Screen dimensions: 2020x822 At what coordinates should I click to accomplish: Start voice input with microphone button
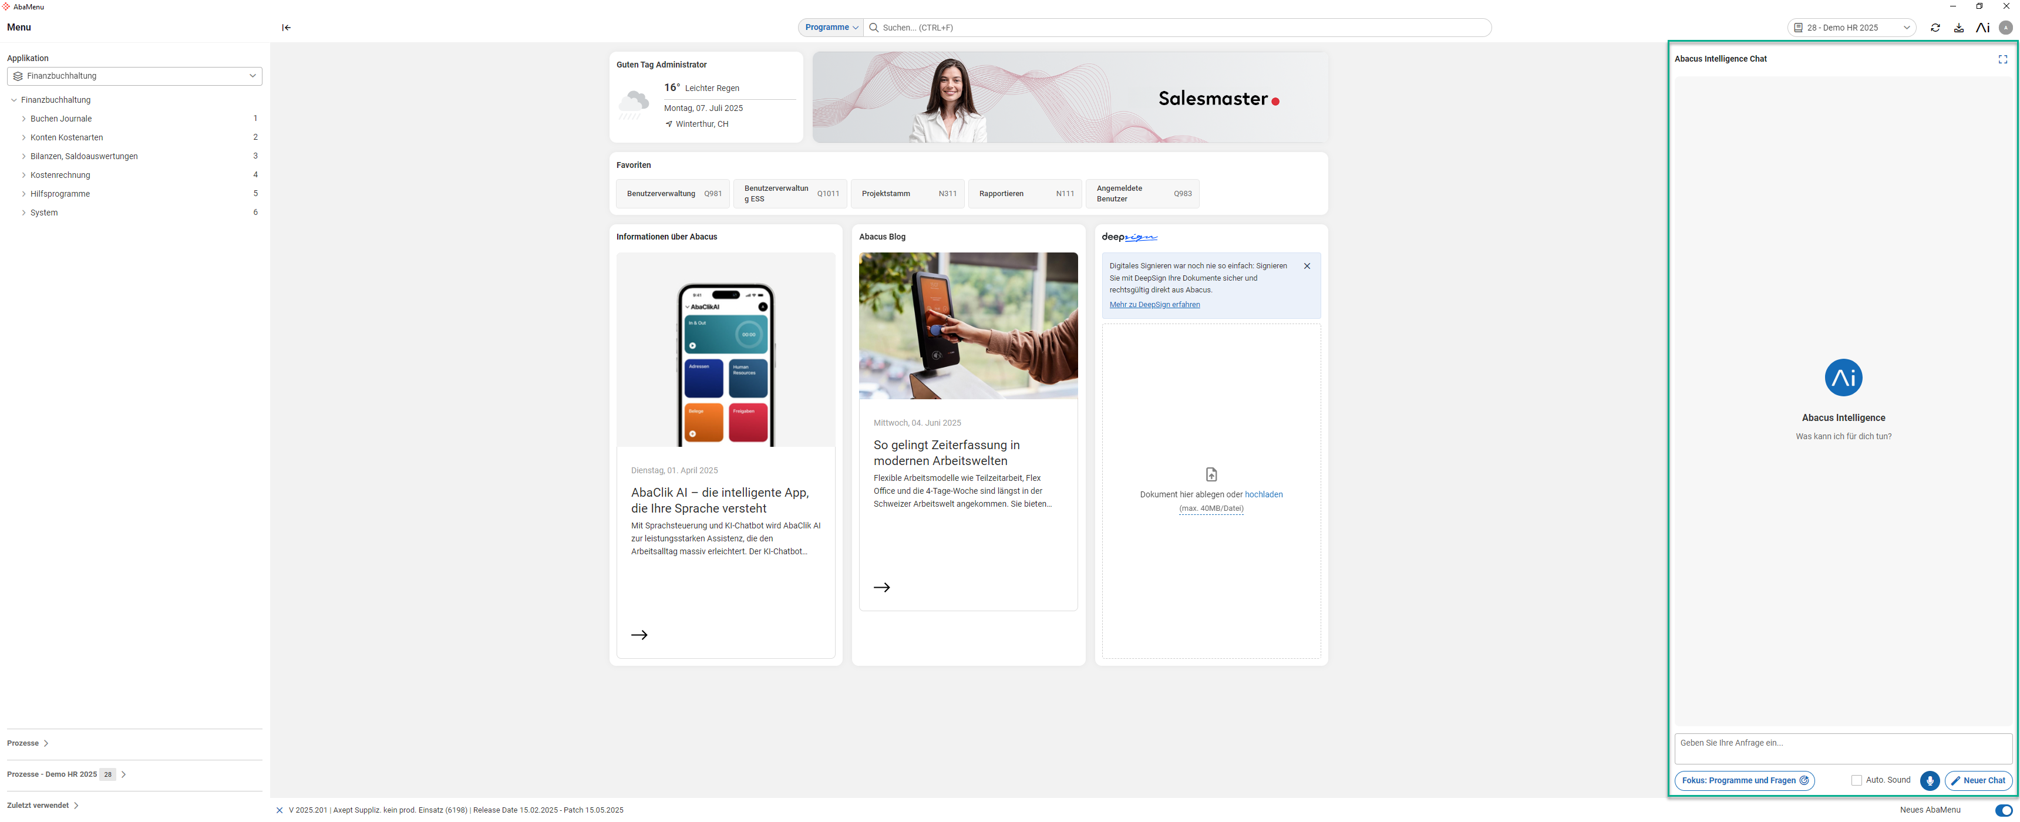1929,780
